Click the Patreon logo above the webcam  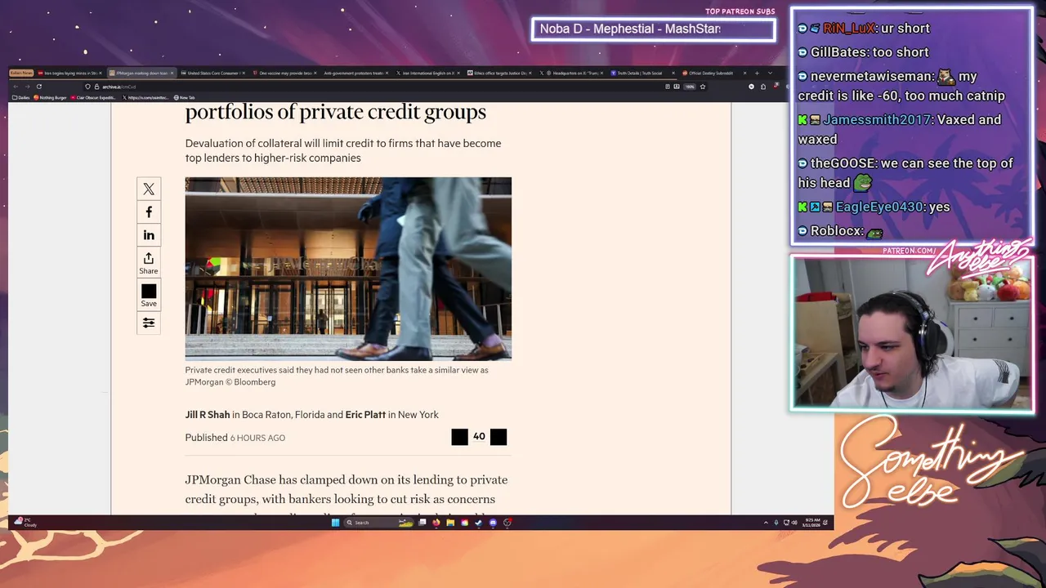tap(909, 251)
